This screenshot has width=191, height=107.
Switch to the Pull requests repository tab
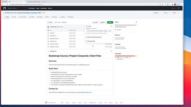click(x=23, y=17)
